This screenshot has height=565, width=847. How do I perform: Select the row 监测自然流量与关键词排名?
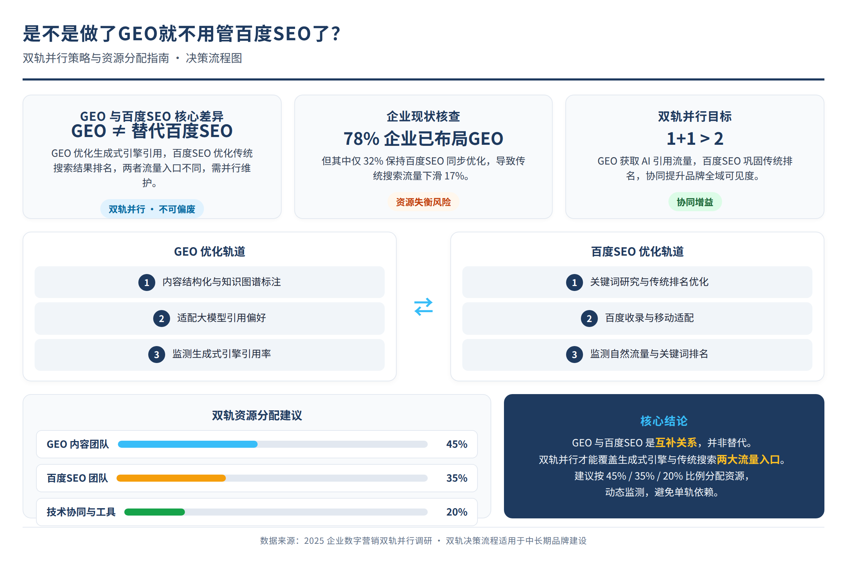click(637, 355)
